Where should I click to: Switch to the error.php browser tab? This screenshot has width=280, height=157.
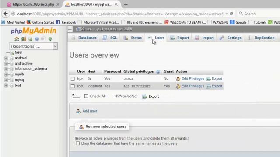click(33, 4)
